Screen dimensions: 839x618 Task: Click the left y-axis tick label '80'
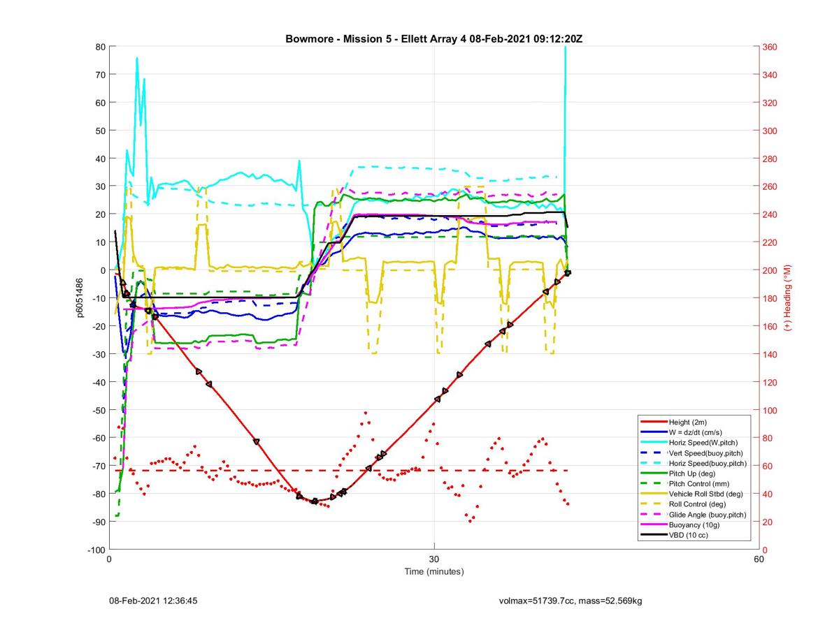click(101, 47)
